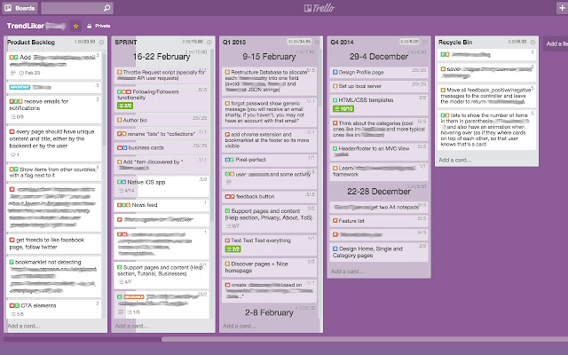The image size is (568, 355).
Task: Open 'Move all feedback positive/negative' card
Action: [x=486, y=96]
